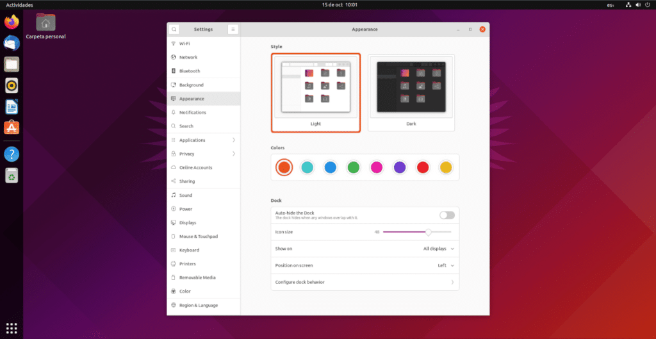Click the Search magnifier icon in sidebar
The image size is (656, 339).
coord(174,126)
